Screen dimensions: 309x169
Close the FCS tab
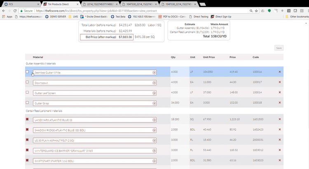(x=38, y=4)
